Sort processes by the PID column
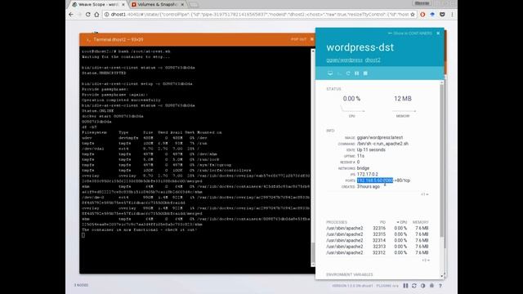Screen dimensions: 523x294 (382, 222)
